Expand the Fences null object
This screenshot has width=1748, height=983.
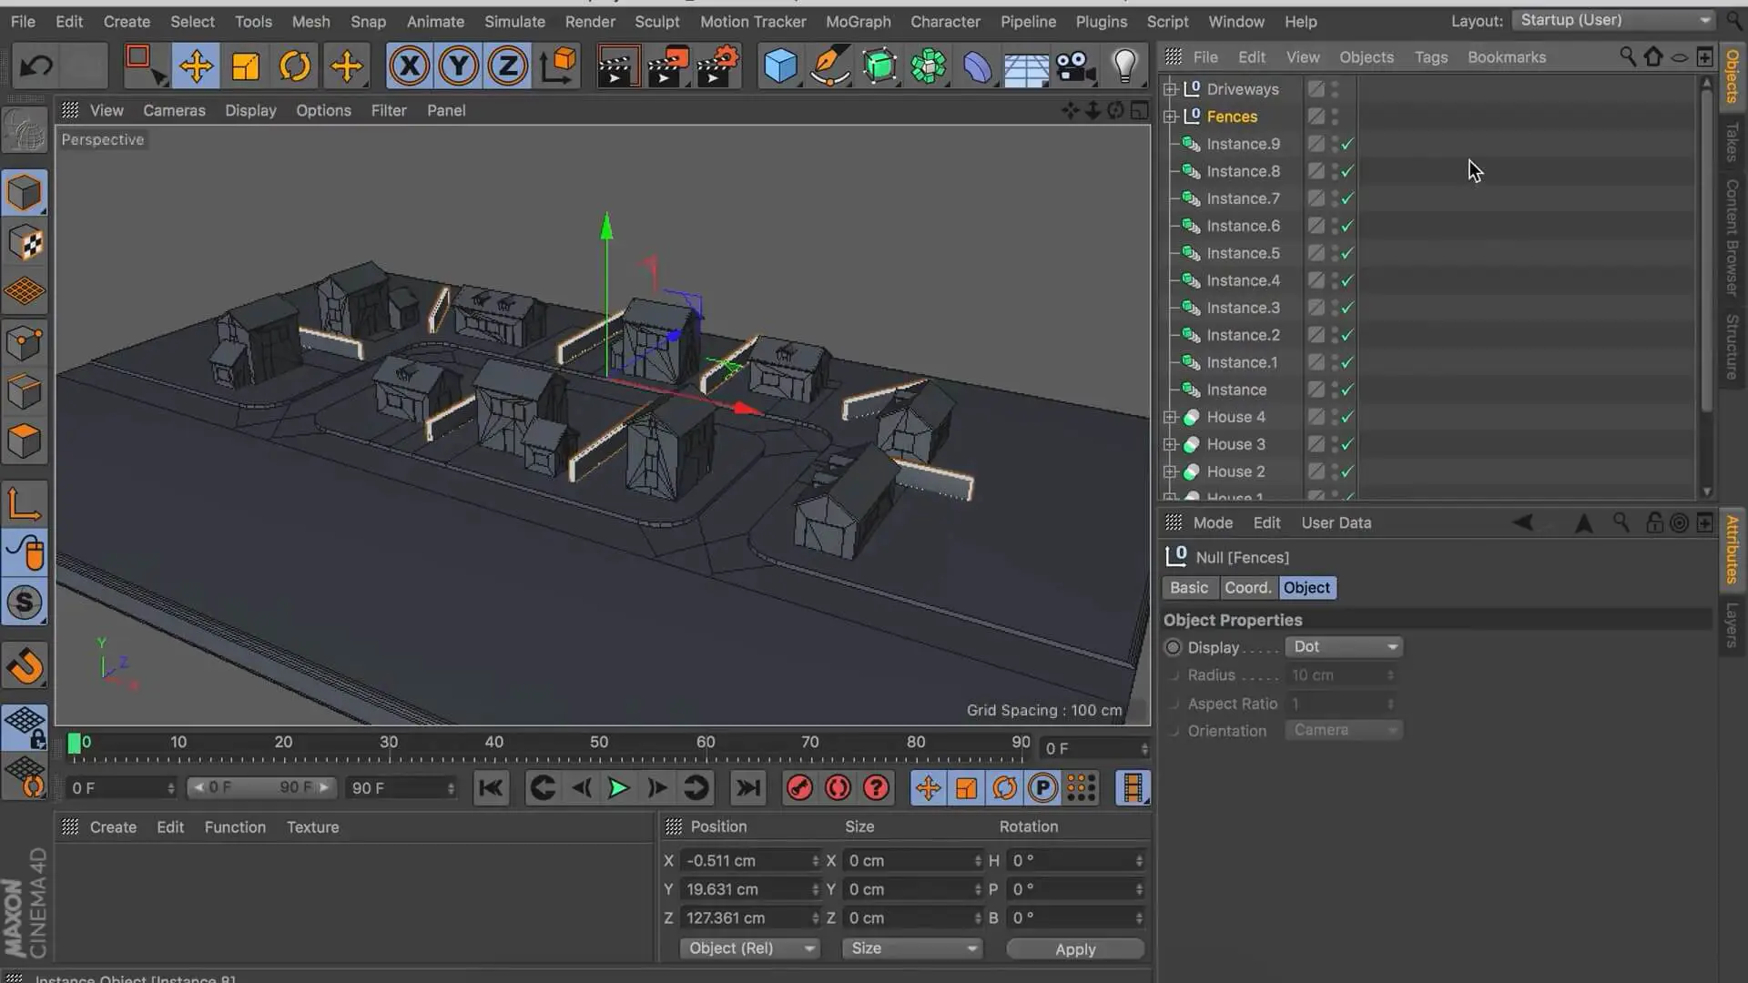coord(1170,117)
